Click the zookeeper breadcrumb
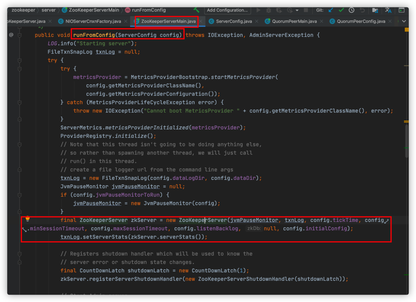This screenshot has height=302, width=416. click(23, 10)
